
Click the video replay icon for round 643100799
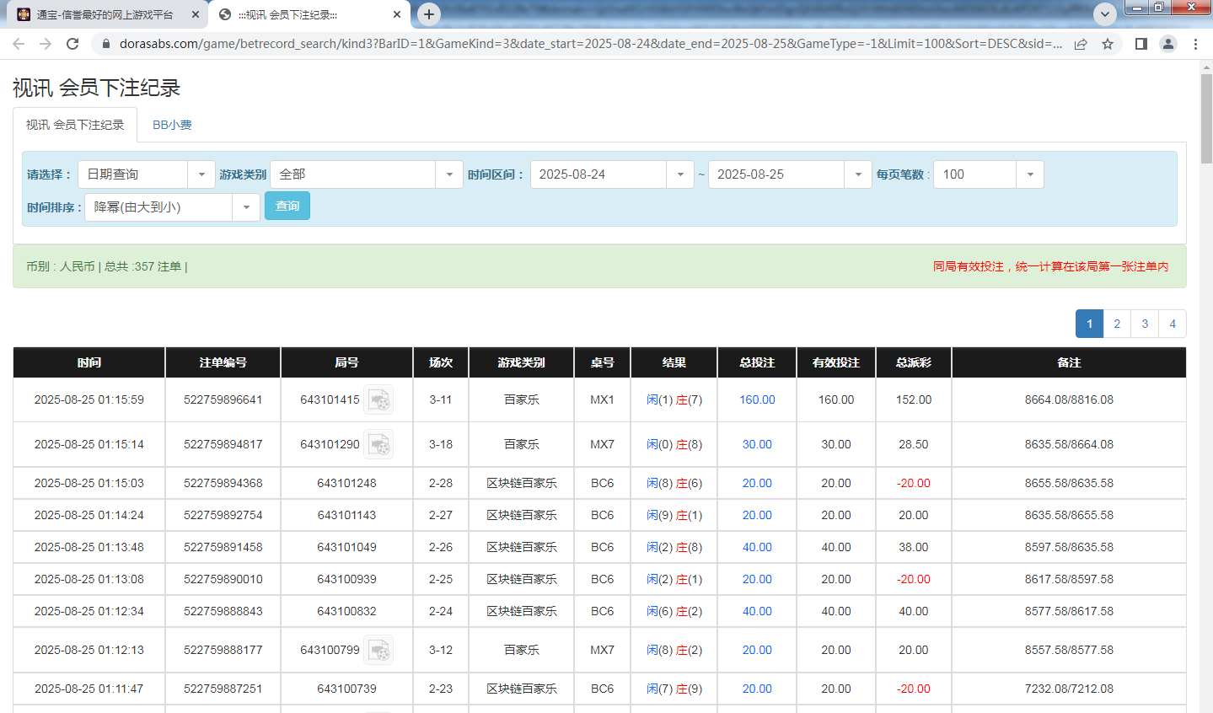[x=378, y=650]
